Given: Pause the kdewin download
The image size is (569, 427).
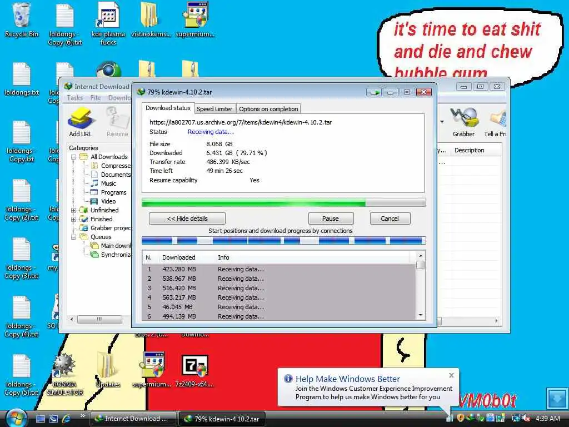Looking at the screenshot, I should (331, 219).
